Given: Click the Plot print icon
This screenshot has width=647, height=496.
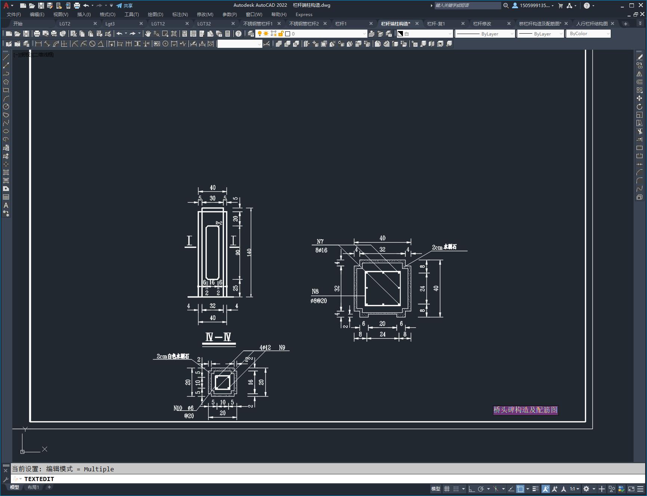Looking at the screenshot, I should (37, 34).
